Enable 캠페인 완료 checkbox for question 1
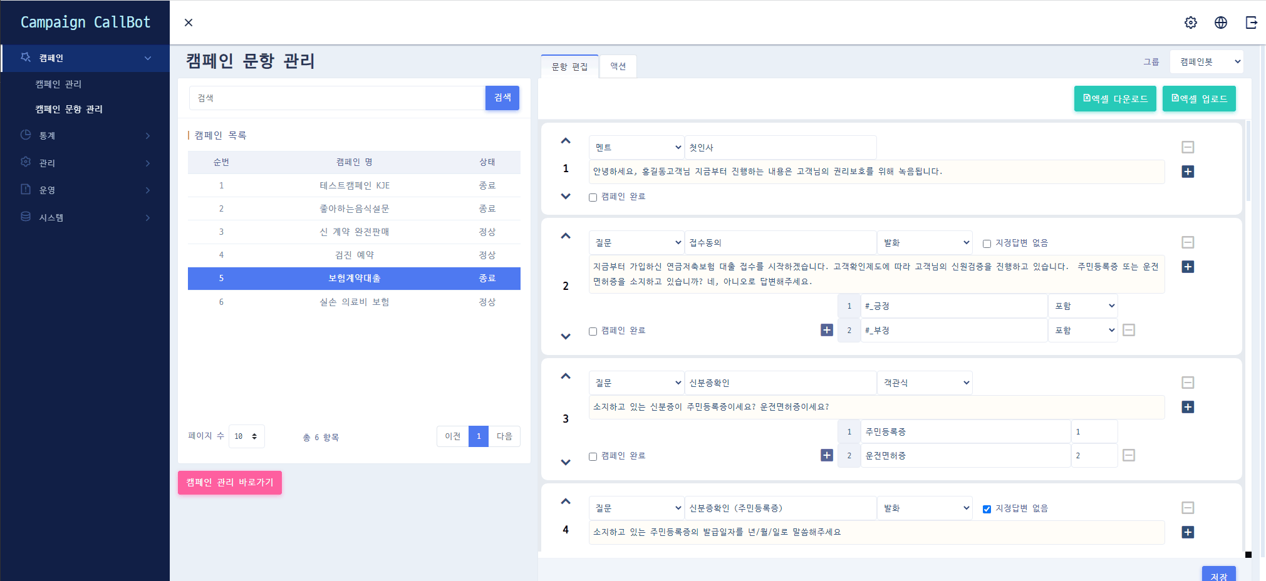Viewport: 1266px width, 581px height. tap(593, 197)
